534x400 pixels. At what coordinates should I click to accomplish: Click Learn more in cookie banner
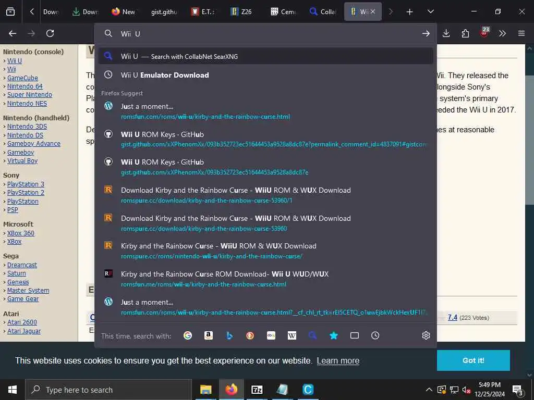coord(338,360)
